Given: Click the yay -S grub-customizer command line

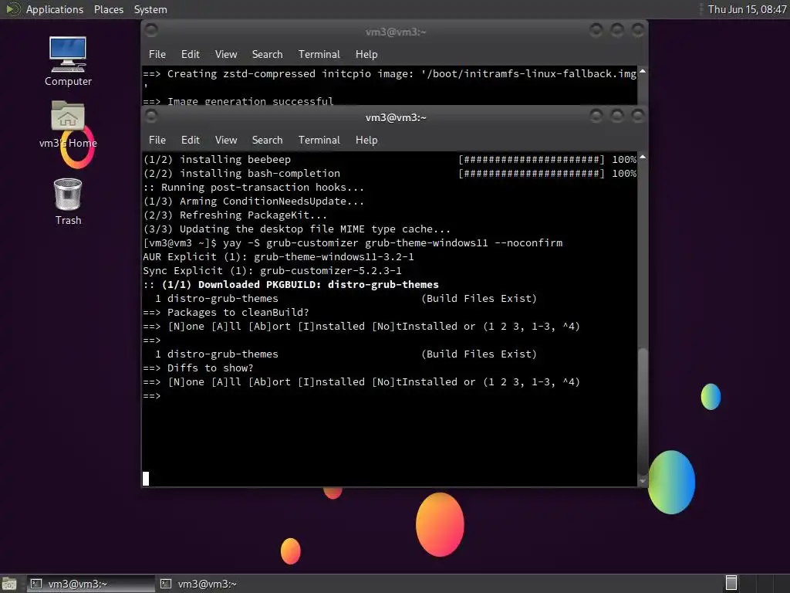Looking at the screenshot, I should pyautogui.click(x=353, y=242).
